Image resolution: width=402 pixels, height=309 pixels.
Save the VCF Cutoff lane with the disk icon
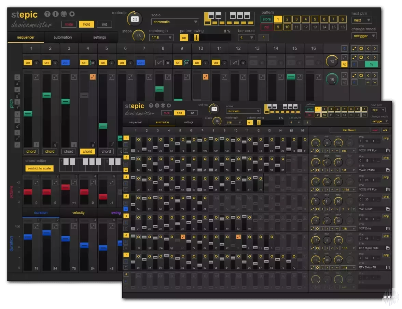388,209
